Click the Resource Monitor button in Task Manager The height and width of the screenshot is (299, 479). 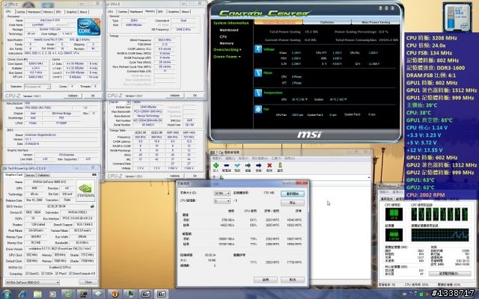pyautogui.click(x=450, y=274)
